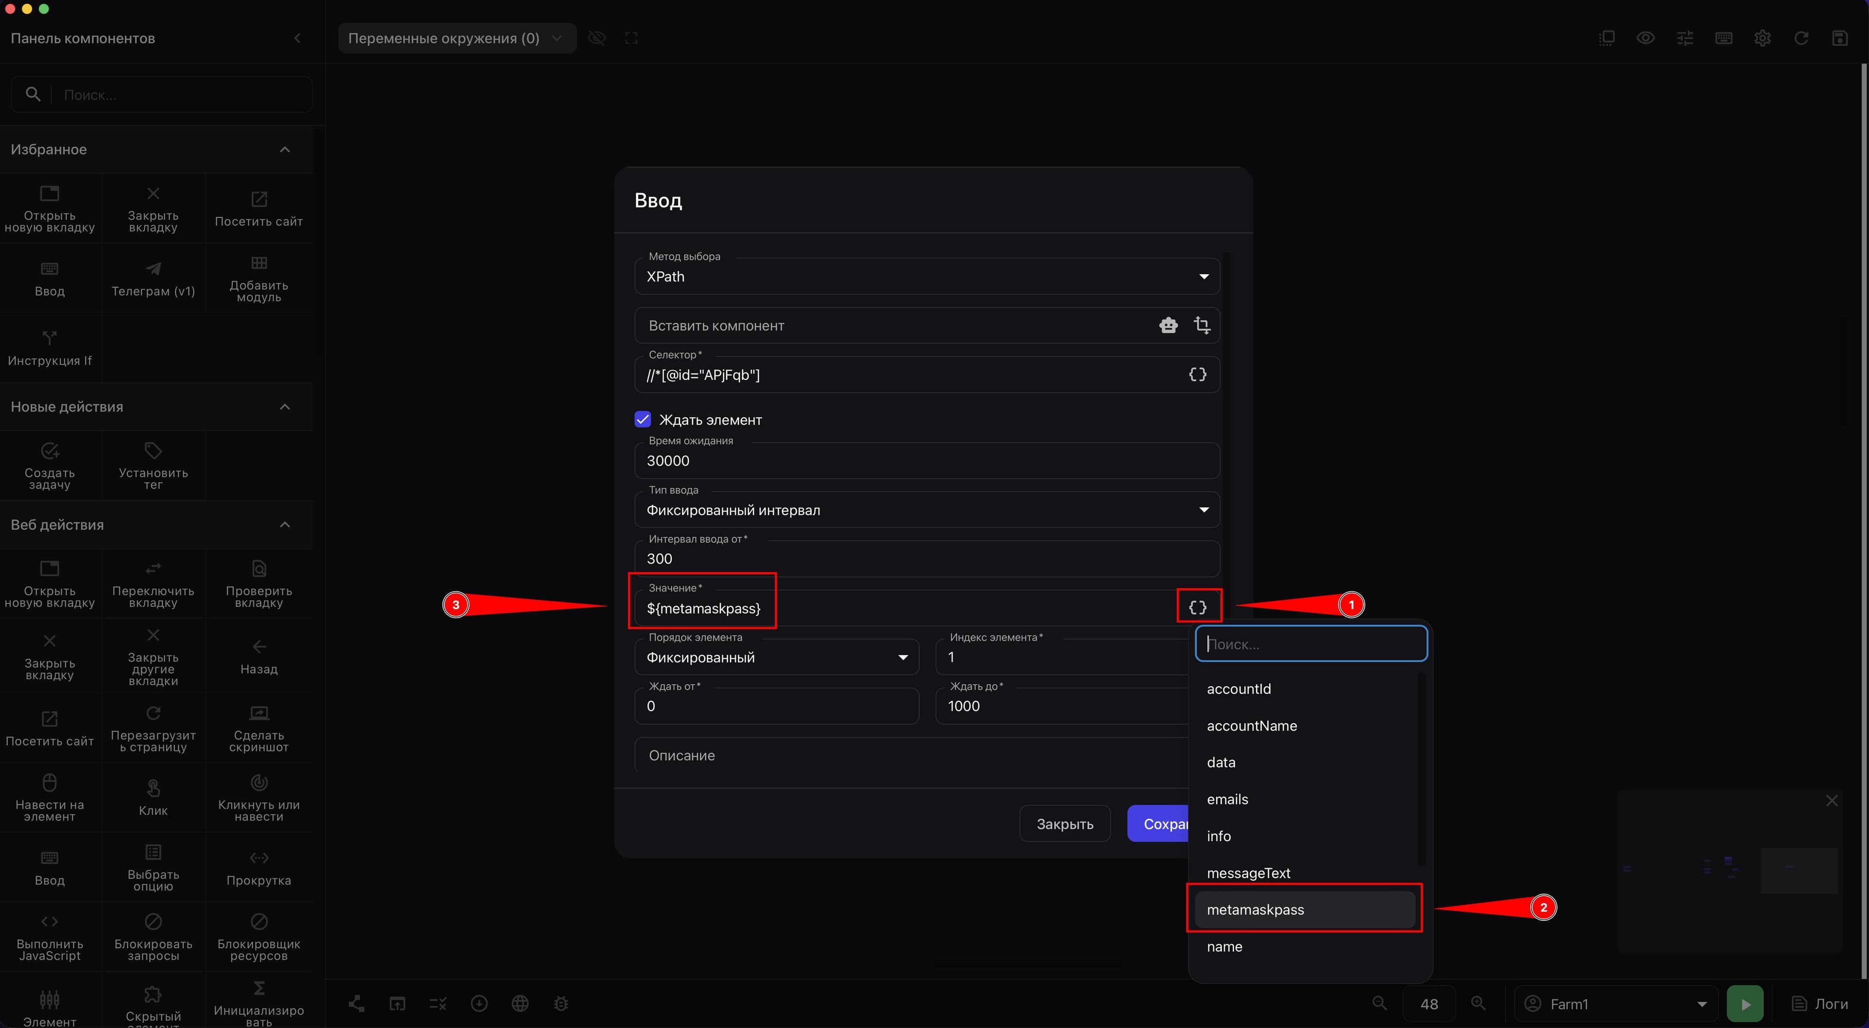Image resolution: width=1869 pixels, height=1028 pixels.
Task: Click the refresh icon in top toolbar
Action: click(1801, 38)
